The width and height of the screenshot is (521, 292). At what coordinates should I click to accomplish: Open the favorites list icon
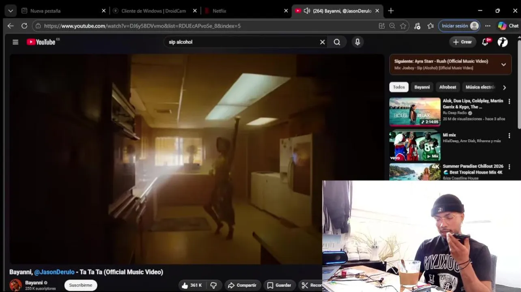tap(431, 26)
